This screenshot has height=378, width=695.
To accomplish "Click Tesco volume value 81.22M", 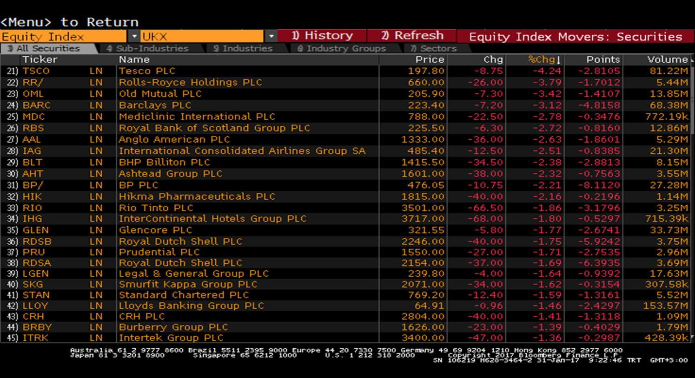I will [x=669, y=71].
